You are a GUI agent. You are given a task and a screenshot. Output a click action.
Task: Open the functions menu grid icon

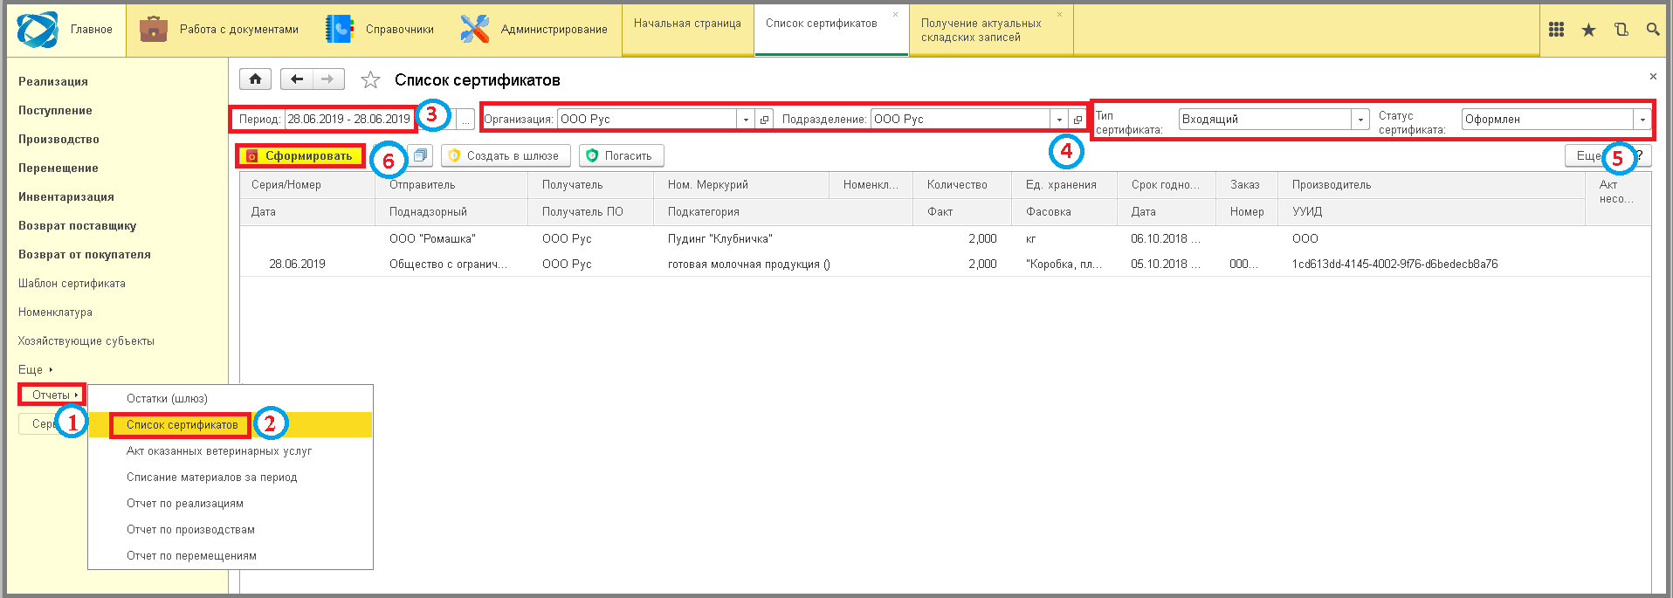(x=1556, y=30)
